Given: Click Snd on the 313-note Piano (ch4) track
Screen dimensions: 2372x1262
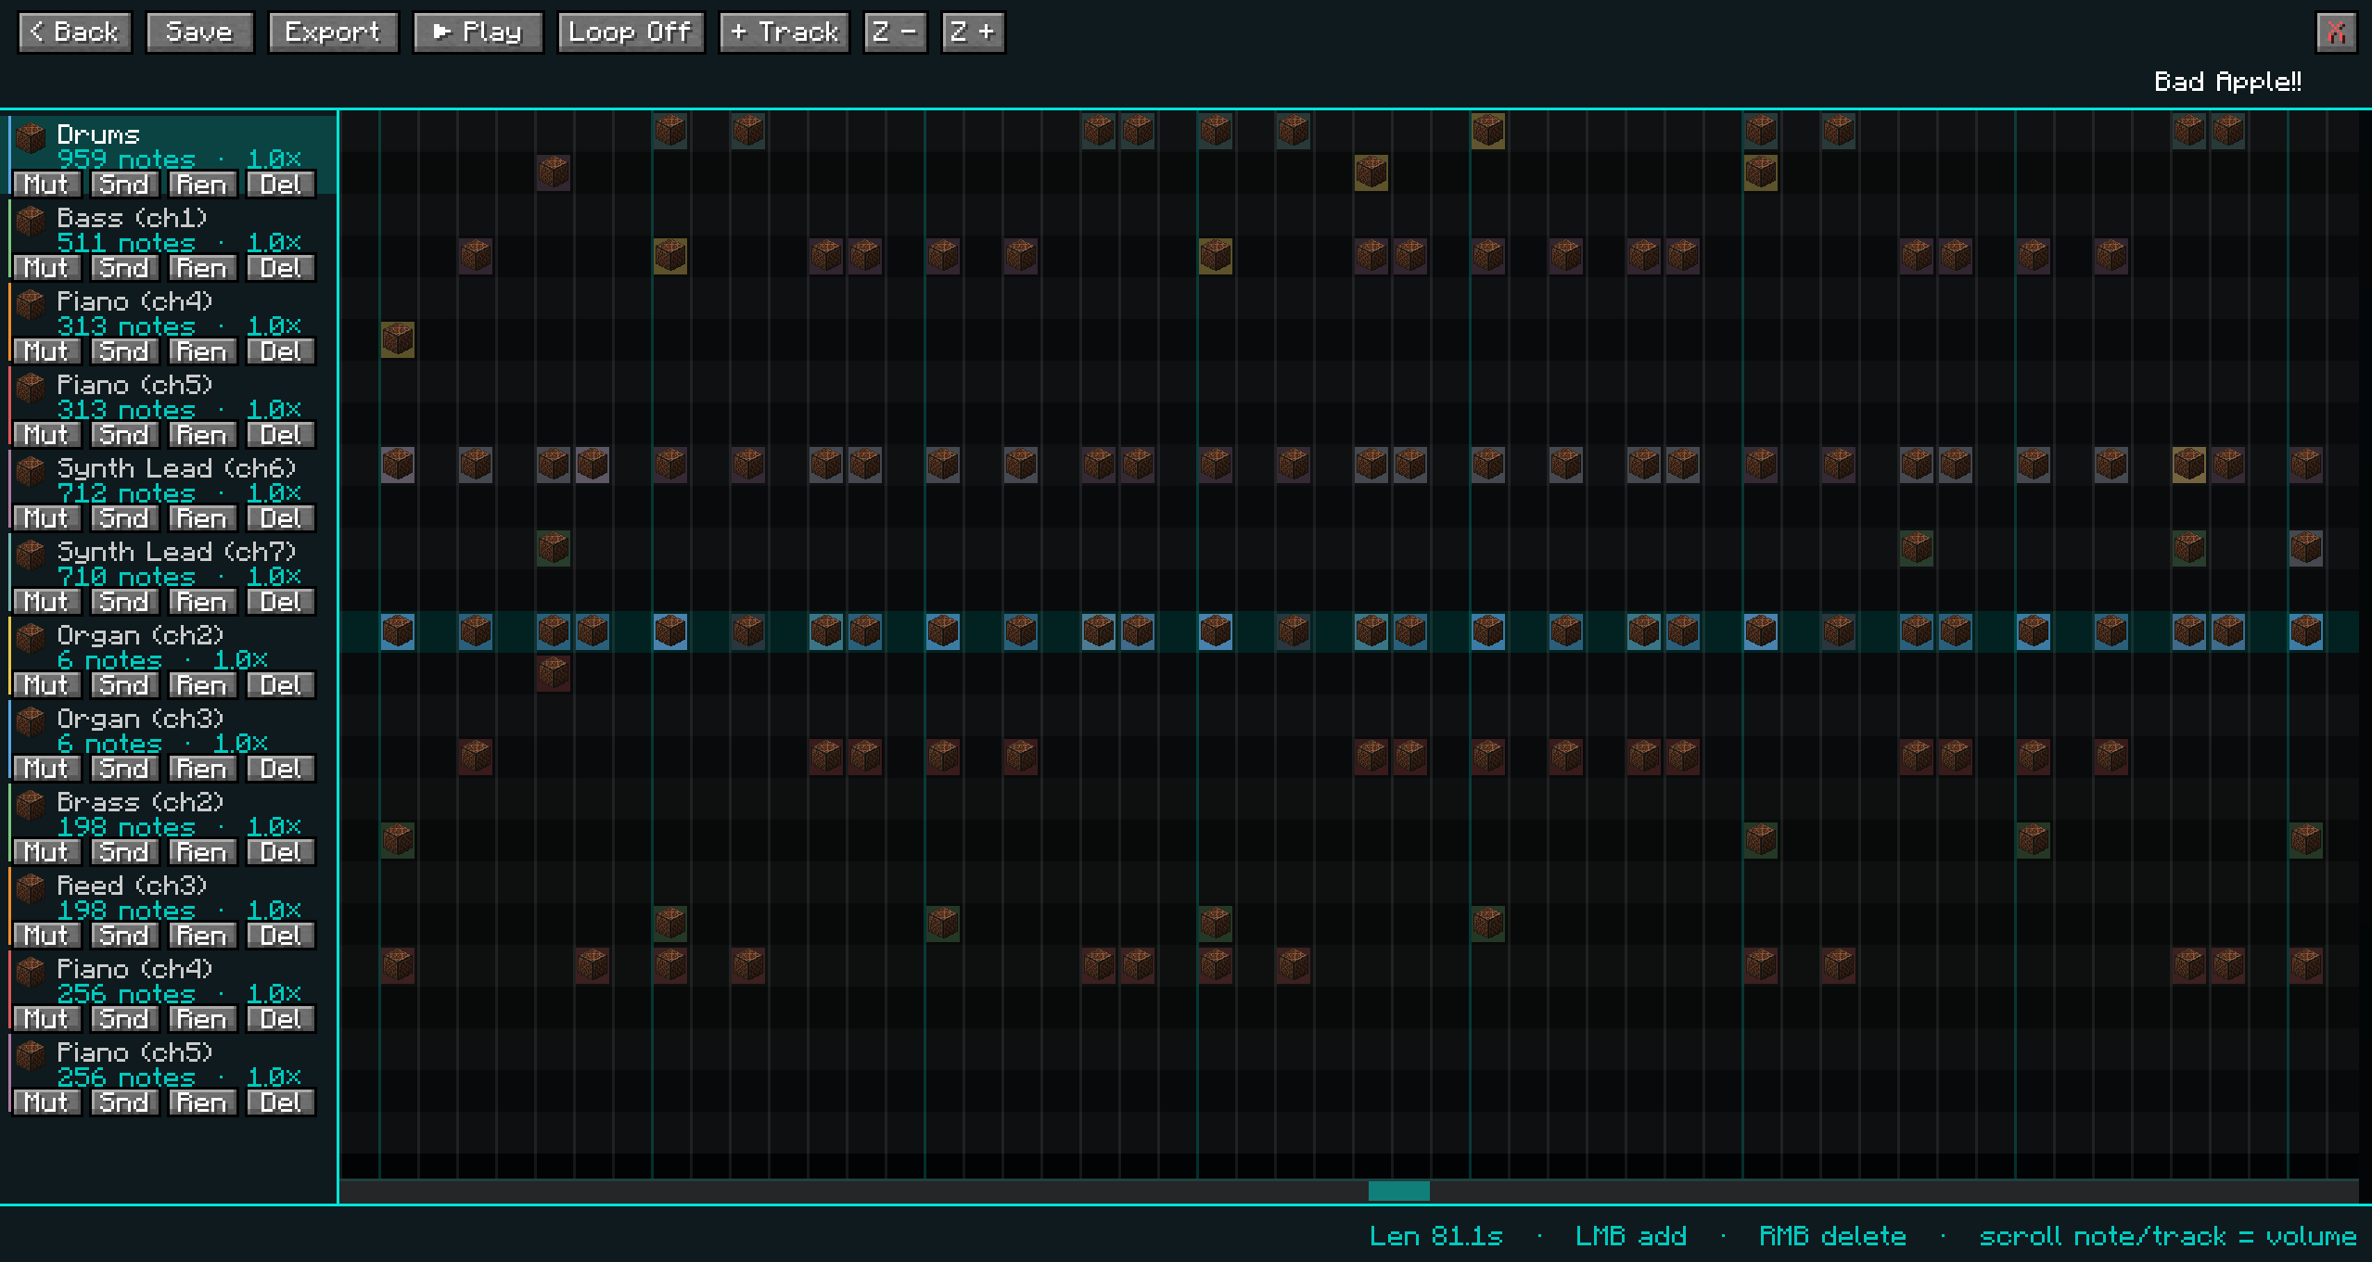Looking at the screenshot, I should coord(124,351).
